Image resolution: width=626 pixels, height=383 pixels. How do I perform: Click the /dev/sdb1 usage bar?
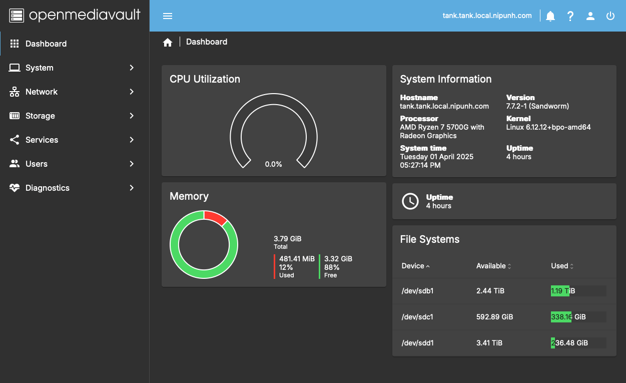pyautogui.click(x=578, y=291)
